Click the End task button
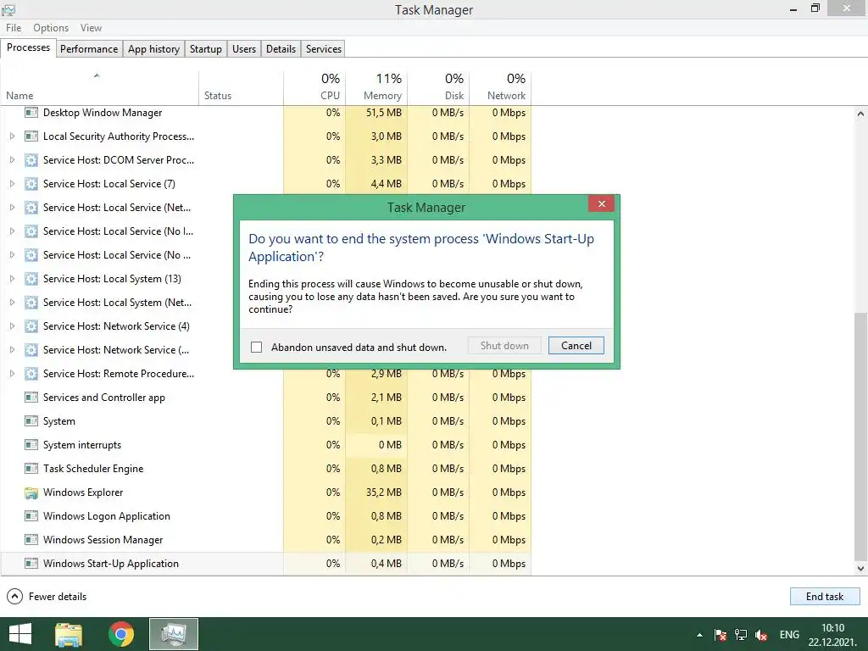Viewport: 868px width, 651px height. point(825,596)
